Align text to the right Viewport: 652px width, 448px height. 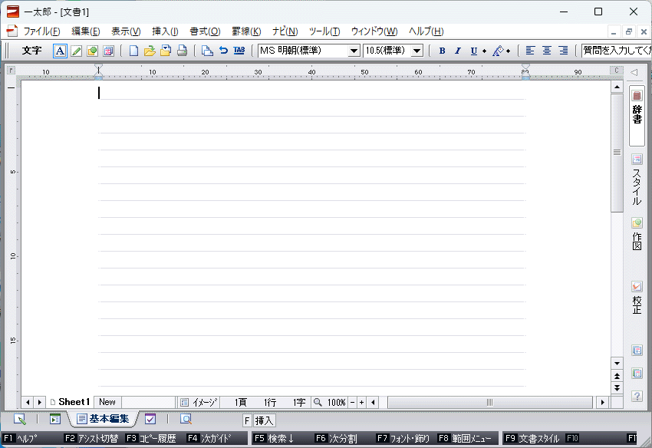(x=564, y=51)
